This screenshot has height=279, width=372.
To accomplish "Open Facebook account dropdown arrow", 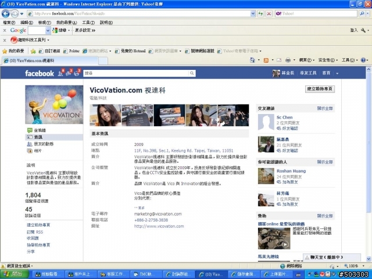I will click(337, 73).
